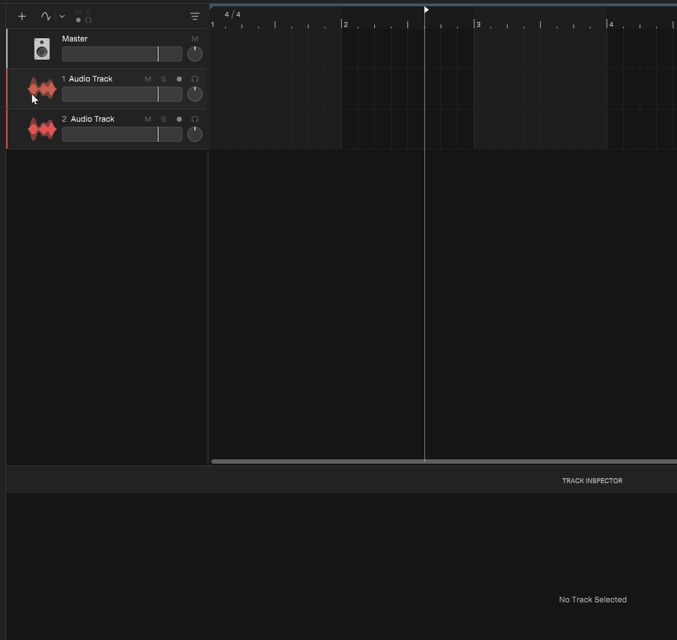Click the pan knob on Audio Track 1

click(195, 94)
